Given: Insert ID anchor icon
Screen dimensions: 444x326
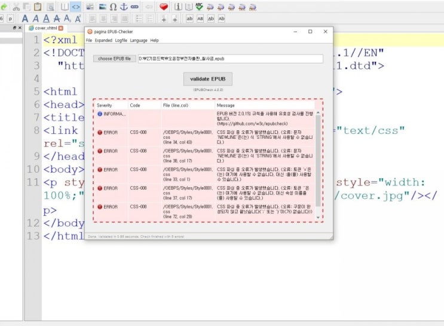Looking at the screenshot, I should 124,7.
